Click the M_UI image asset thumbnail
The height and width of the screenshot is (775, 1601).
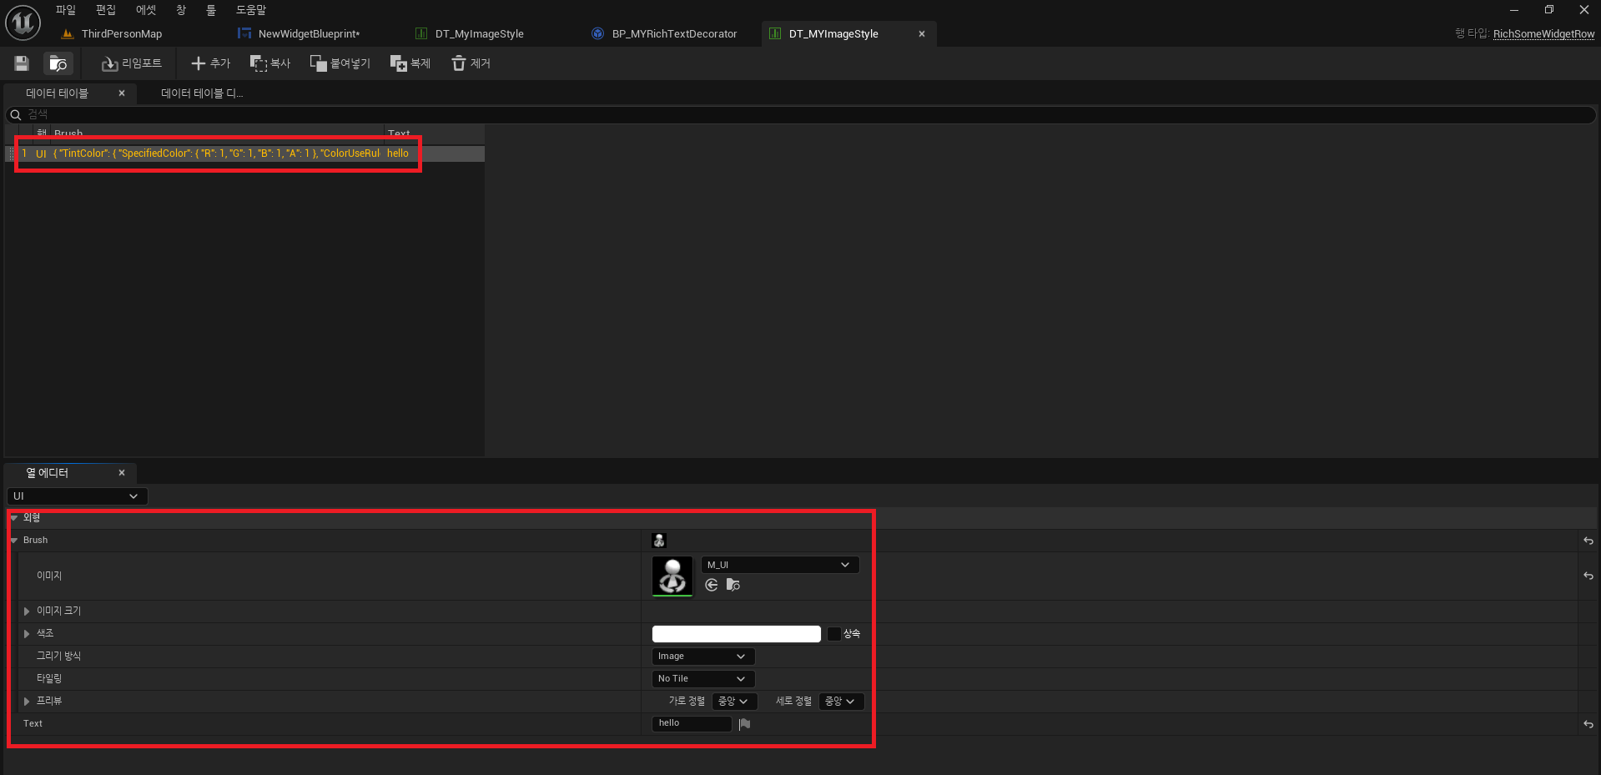click(x=672, y=576)
